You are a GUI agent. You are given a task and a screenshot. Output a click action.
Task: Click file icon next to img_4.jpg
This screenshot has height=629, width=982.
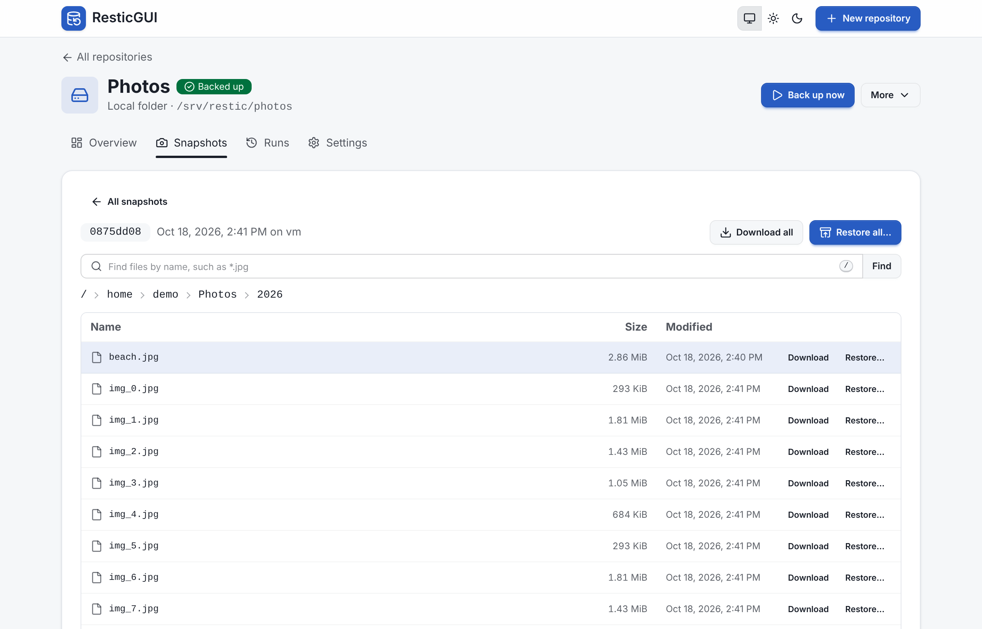tap(97, 515)
